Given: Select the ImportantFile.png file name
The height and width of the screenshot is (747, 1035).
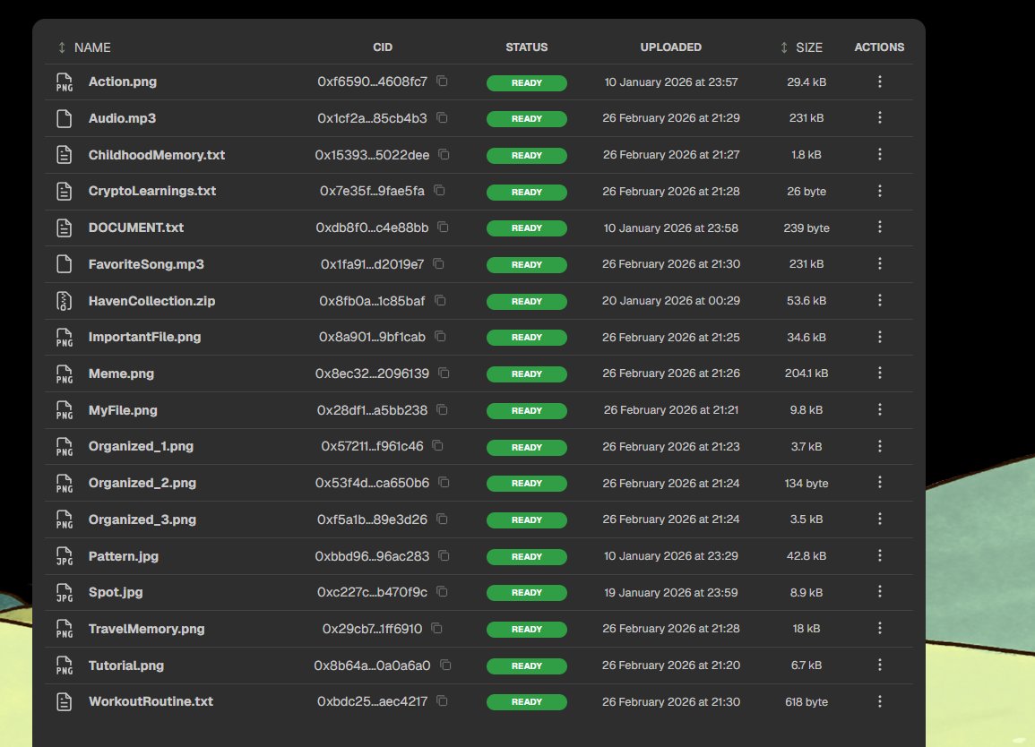Looking at the screenshot, I should pos(144,337).
